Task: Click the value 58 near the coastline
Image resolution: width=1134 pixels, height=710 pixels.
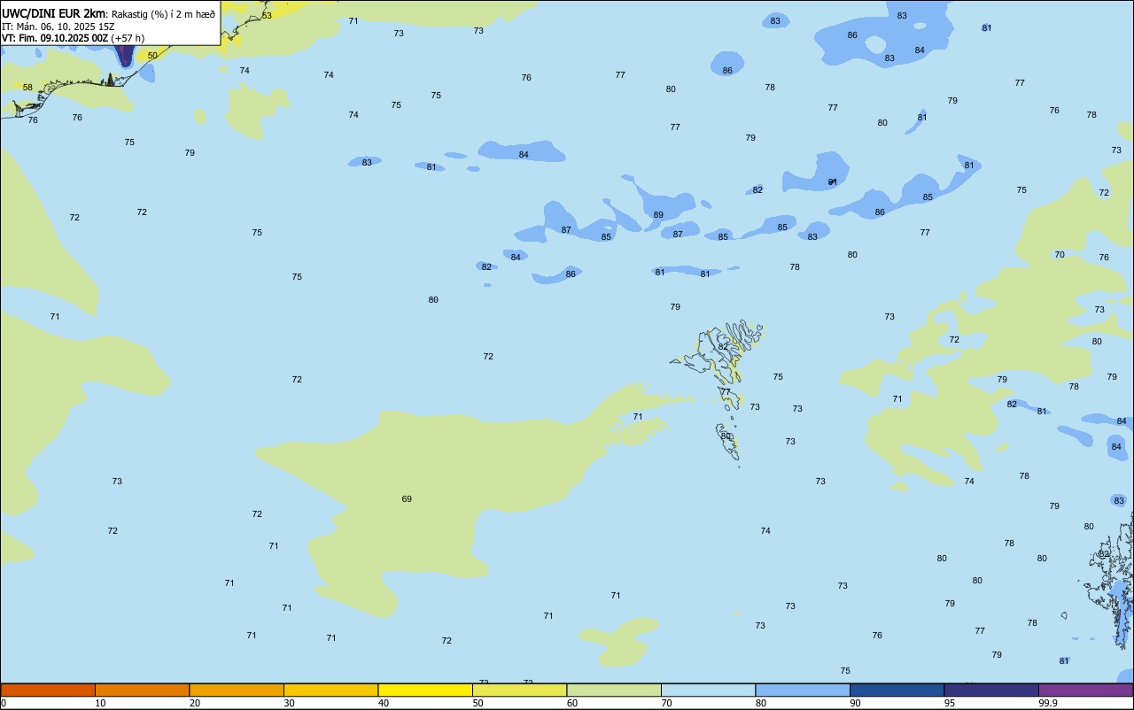Action: coord(27,88)
